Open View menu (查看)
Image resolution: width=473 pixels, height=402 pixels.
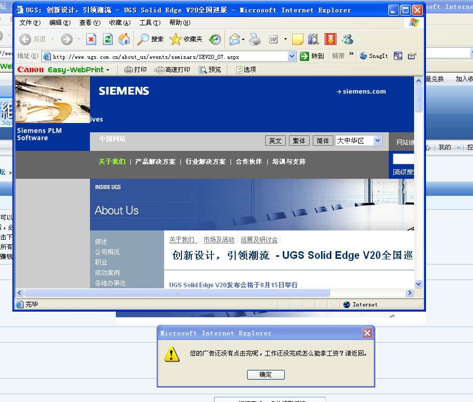point(89,23)
